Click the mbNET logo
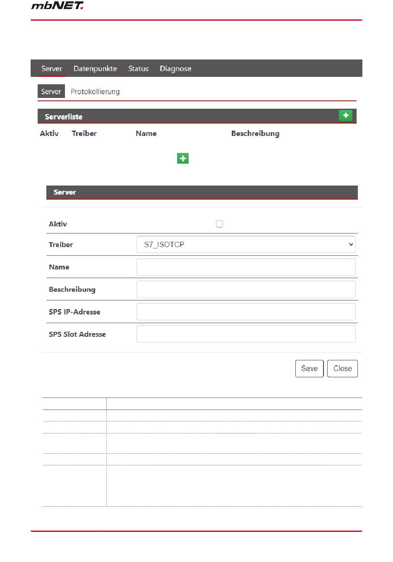 pyautogui.click(x=57, y=5)
